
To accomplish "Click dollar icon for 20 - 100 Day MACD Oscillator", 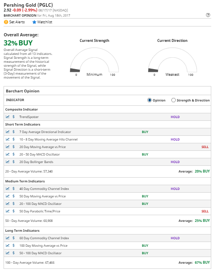I will point(13,203).
